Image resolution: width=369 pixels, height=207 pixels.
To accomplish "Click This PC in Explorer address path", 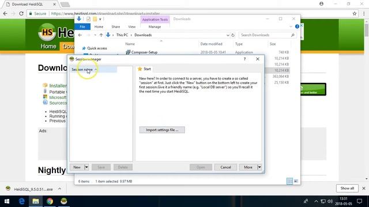I will pyautogui.click(x=122, y=35).
